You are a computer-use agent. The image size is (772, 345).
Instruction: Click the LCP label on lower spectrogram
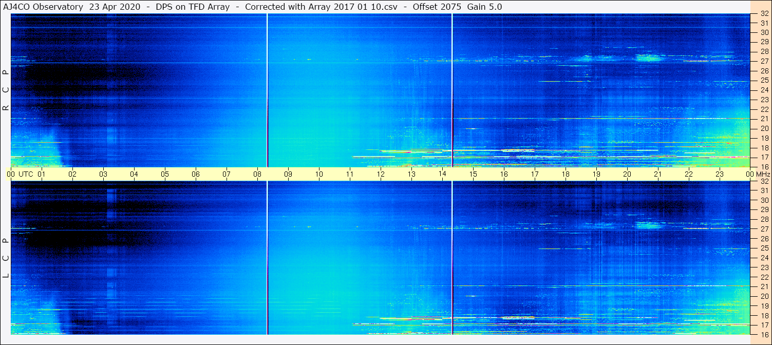[6, 258]
